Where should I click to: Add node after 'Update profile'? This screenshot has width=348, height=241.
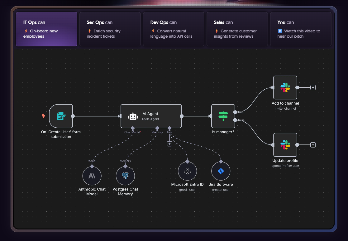(x=313, y=145)
